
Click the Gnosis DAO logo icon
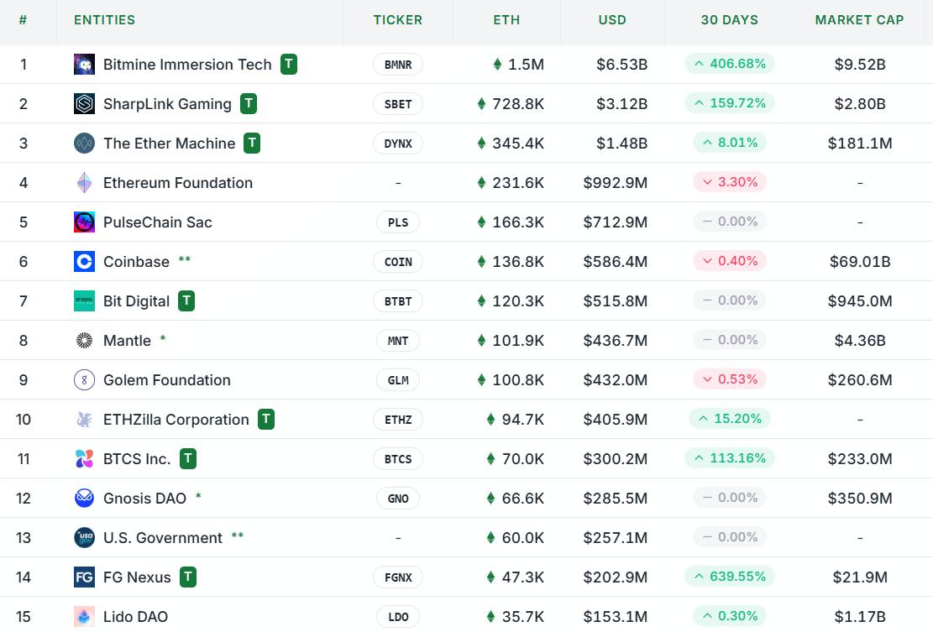(84, 499)
